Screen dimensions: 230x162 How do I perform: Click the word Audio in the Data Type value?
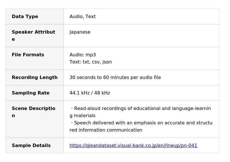point(76,17)
